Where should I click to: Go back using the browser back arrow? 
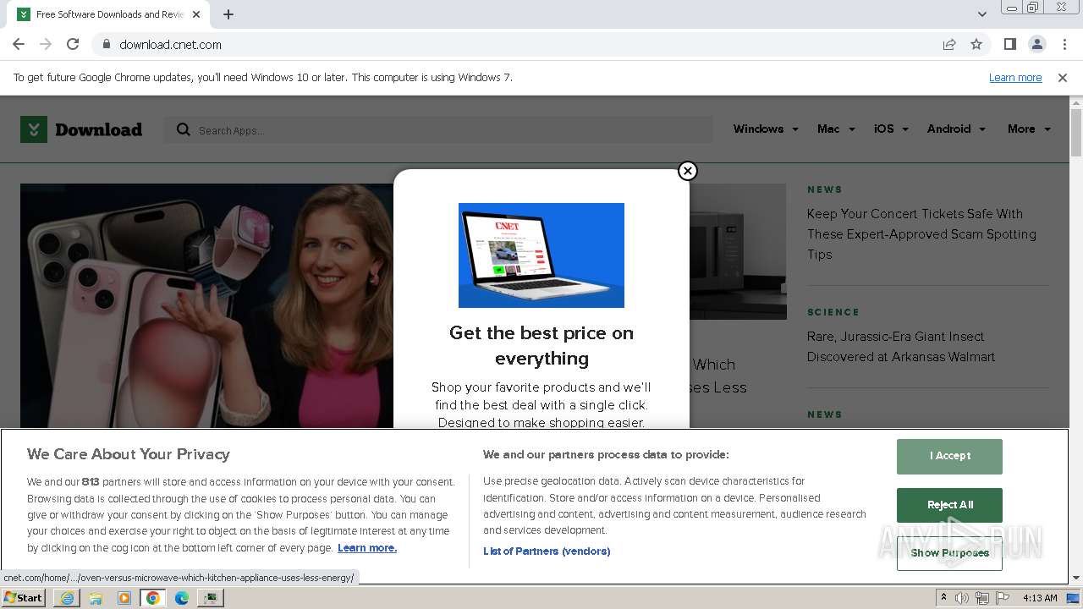point(19,44)
